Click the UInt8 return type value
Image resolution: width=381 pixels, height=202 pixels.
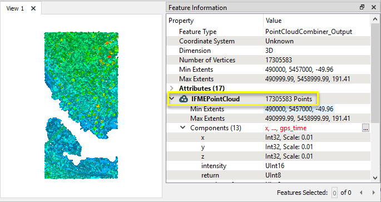point(273,175)
